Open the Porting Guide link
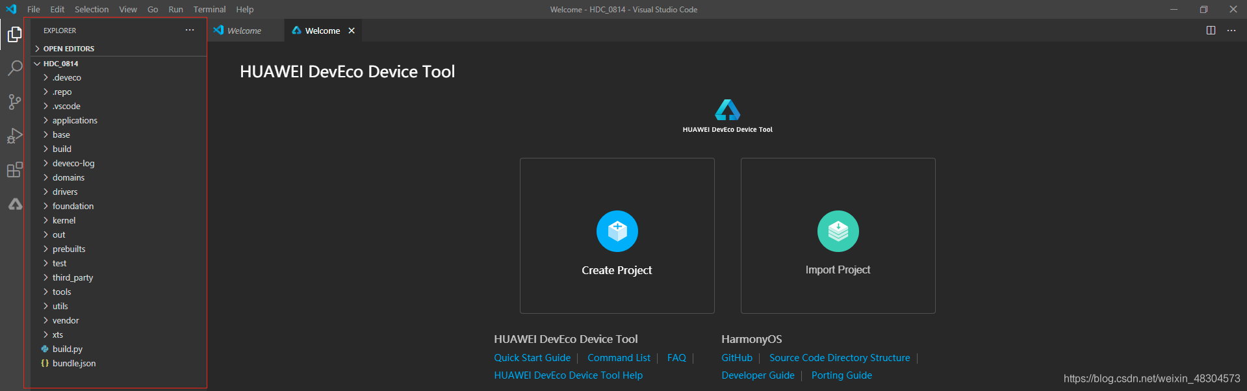Viewport: 1247px width, 391px height. pyautogui.click(x=842, y=375)
